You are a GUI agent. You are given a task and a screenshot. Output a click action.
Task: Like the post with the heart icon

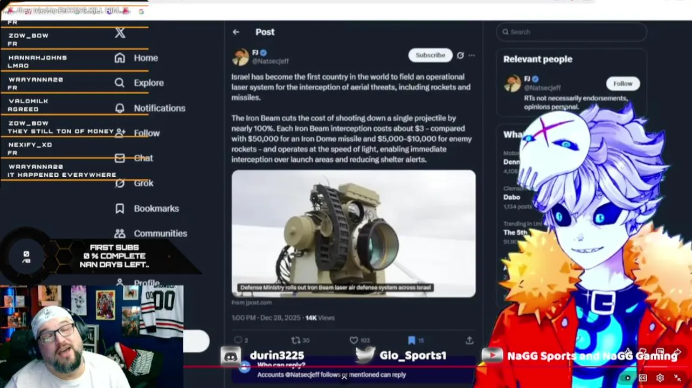coord(354,340)
